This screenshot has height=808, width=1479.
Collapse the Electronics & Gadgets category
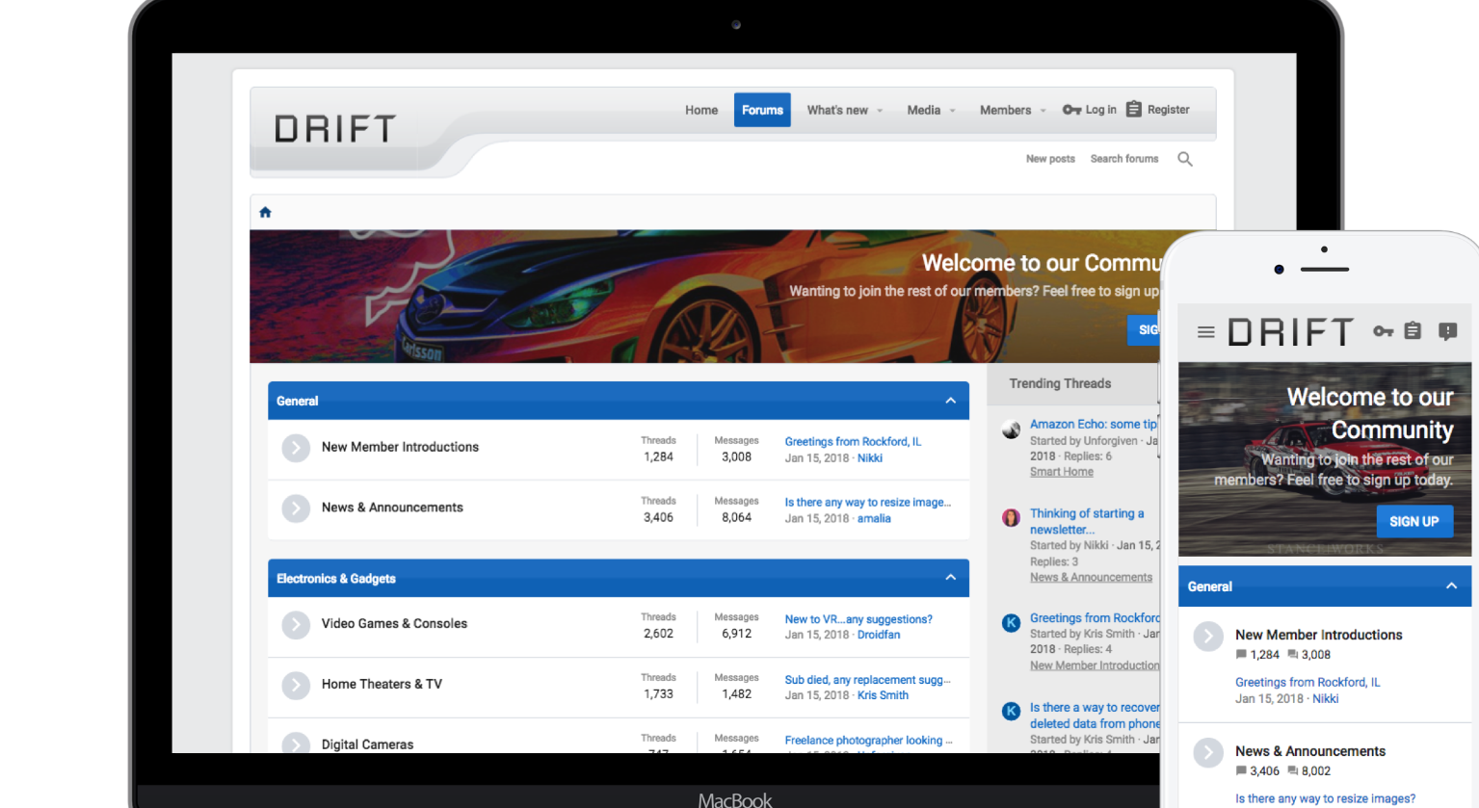951,578
